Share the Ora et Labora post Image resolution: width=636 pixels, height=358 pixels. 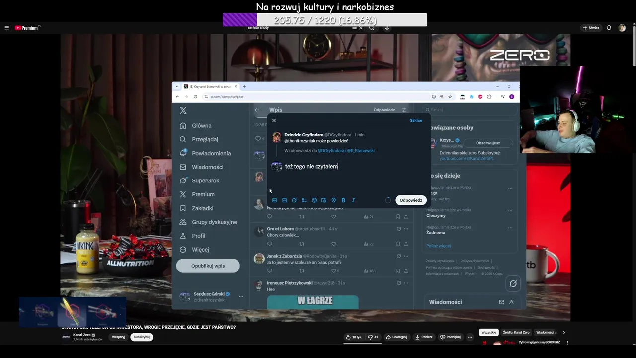(406, 244)
